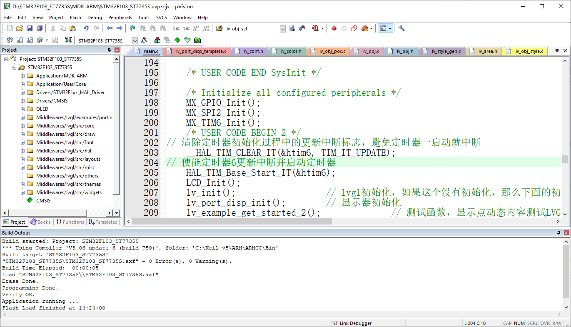Viewport: 571px width, 327px height.
Task: Translate the current file with the Translate icon
Action: 10,40
